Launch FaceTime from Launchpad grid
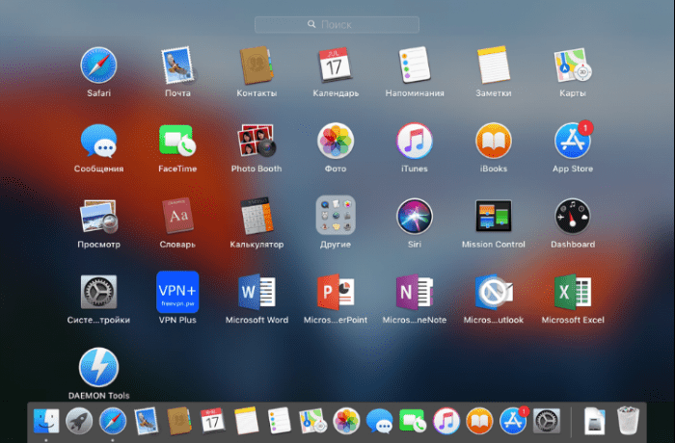This screenshot has height=443, width=675. pos(177,141)
